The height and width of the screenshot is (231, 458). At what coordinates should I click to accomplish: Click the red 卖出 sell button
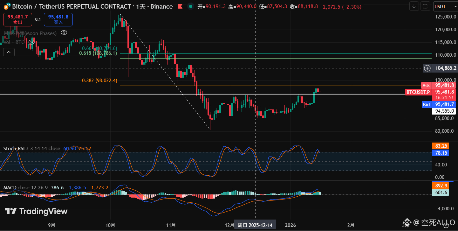click(x=17, y=19)
